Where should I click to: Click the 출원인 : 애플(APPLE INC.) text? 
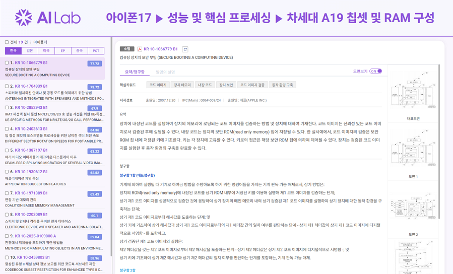[247, 100]
